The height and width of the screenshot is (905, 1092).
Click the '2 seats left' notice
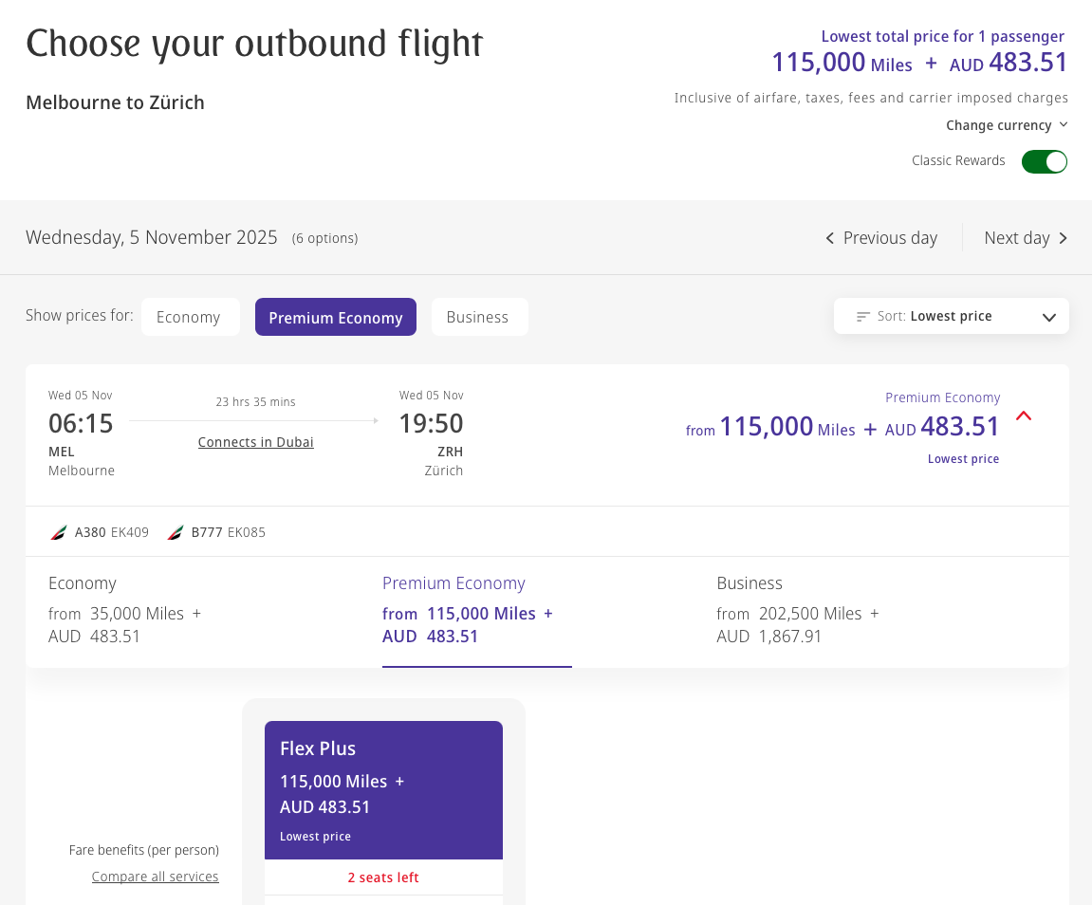coord(383,877)
